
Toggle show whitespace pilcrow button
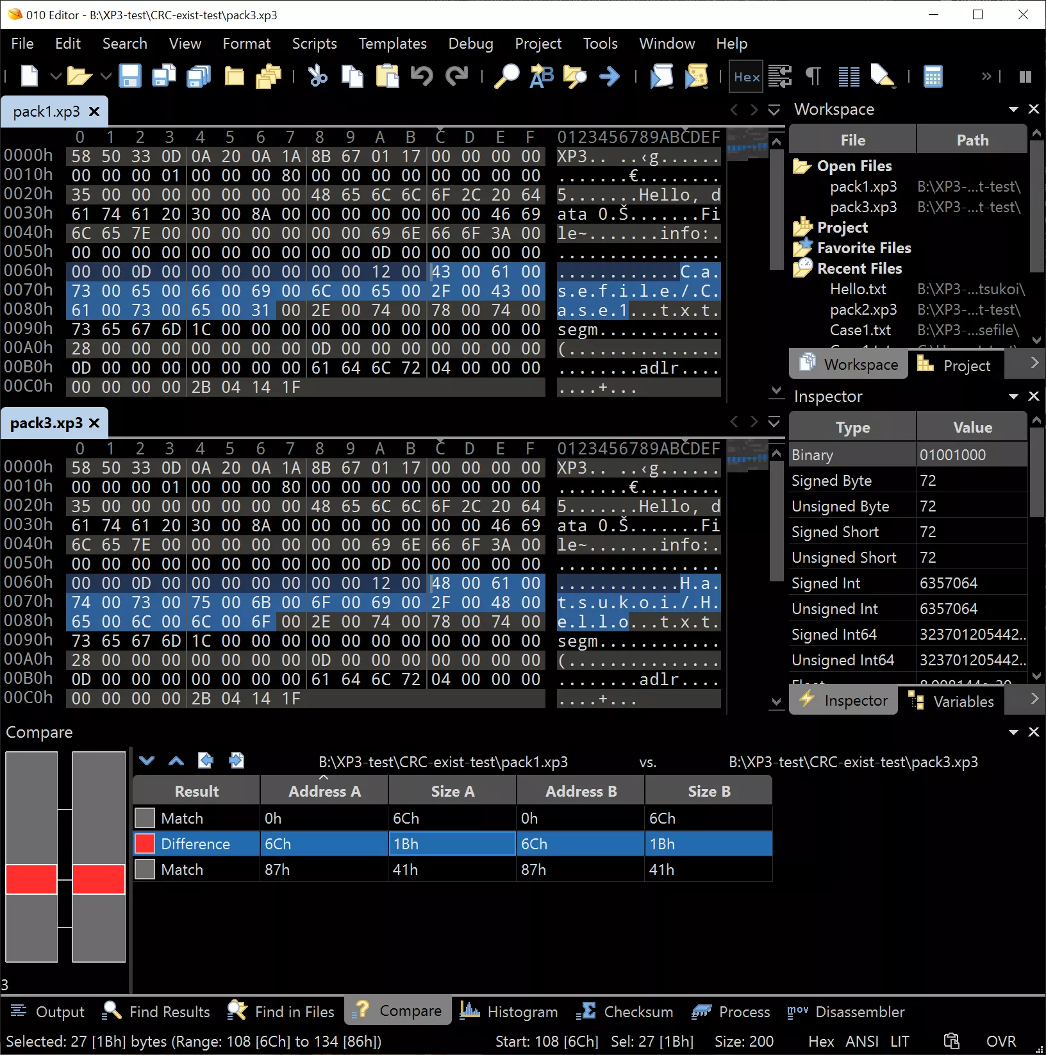[813, 76]
